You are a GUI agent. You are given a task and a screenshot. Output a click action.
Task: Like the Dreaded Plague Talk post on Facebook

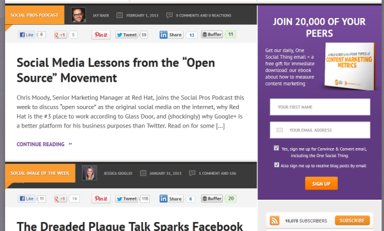26,198
